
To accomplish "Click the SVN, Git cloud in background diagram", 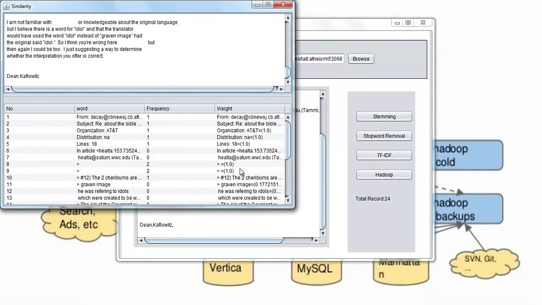I will click(x=484, y=263).
